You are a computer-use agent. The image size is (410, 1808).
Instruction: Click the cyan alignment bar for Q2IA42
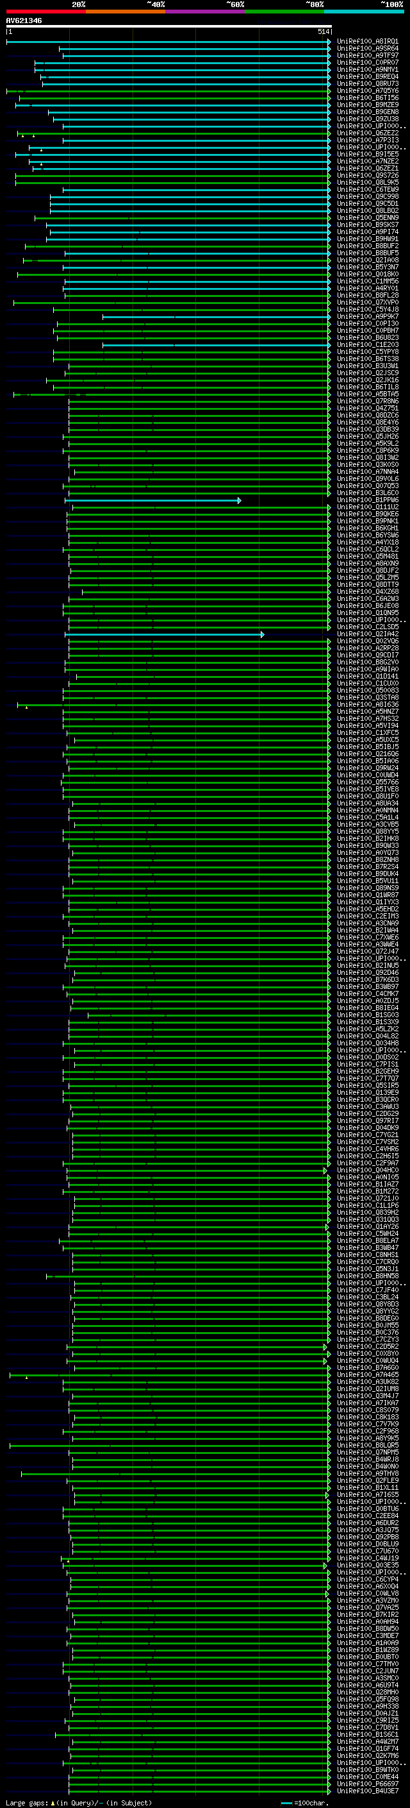click(165, 634)
